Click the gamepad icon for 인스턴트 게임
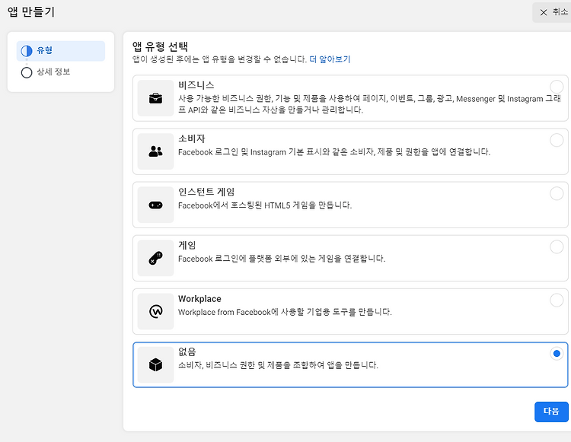 [155, 205]
